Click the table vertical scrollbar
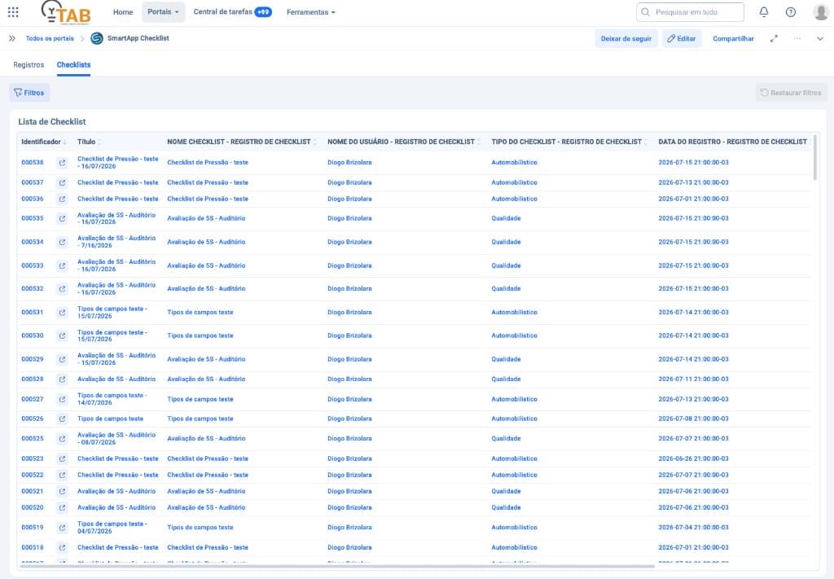The width and height of the screenshot is (834, 579). tap(814, 157)
